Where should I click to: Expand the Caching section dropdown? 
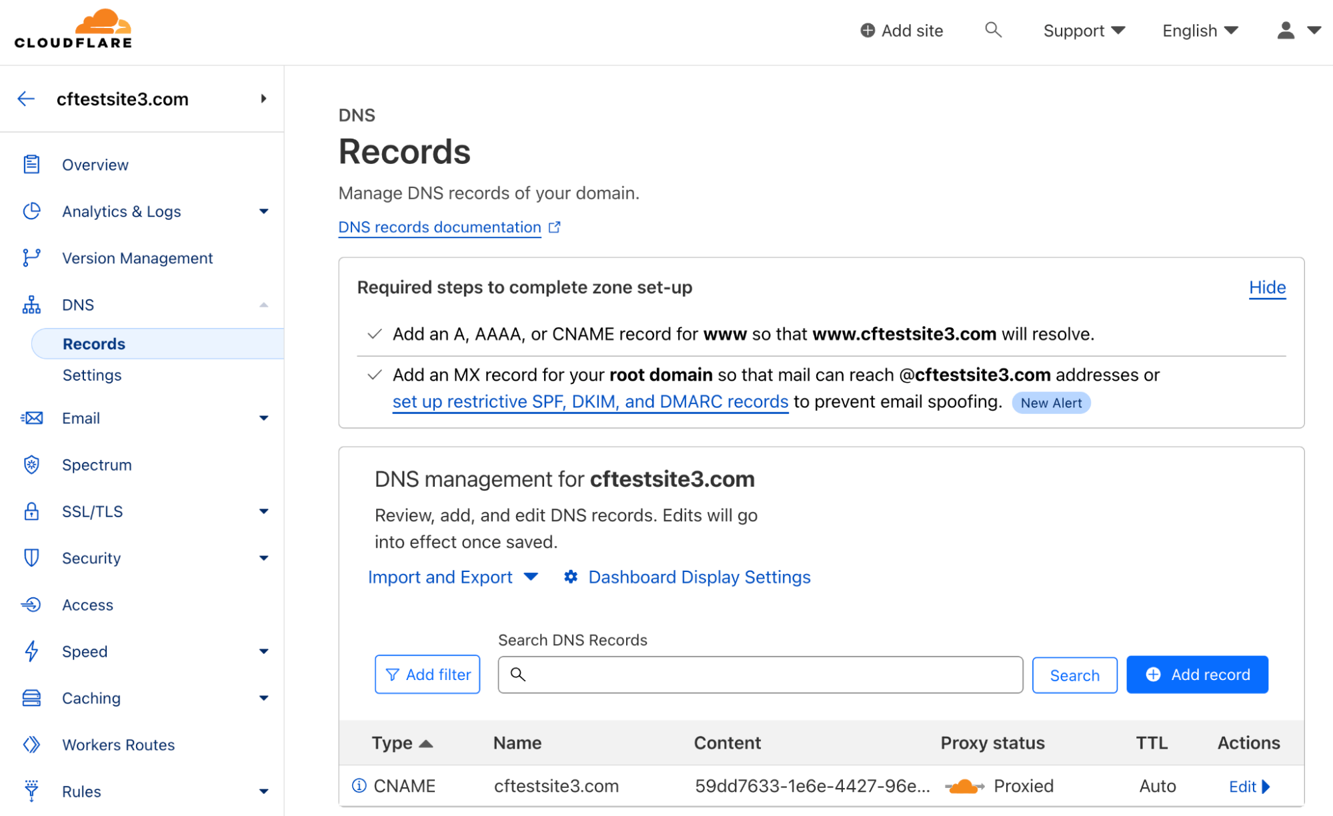pos(264,698)
